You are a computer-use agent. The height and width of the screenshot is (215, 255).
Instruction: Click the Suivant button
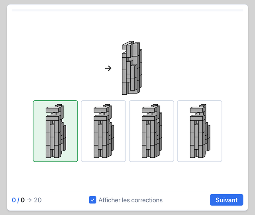tap(226, 200)
